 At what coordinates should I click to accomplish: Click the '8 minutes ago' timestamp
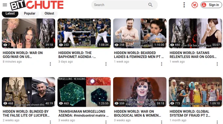(x=12, y=62)
